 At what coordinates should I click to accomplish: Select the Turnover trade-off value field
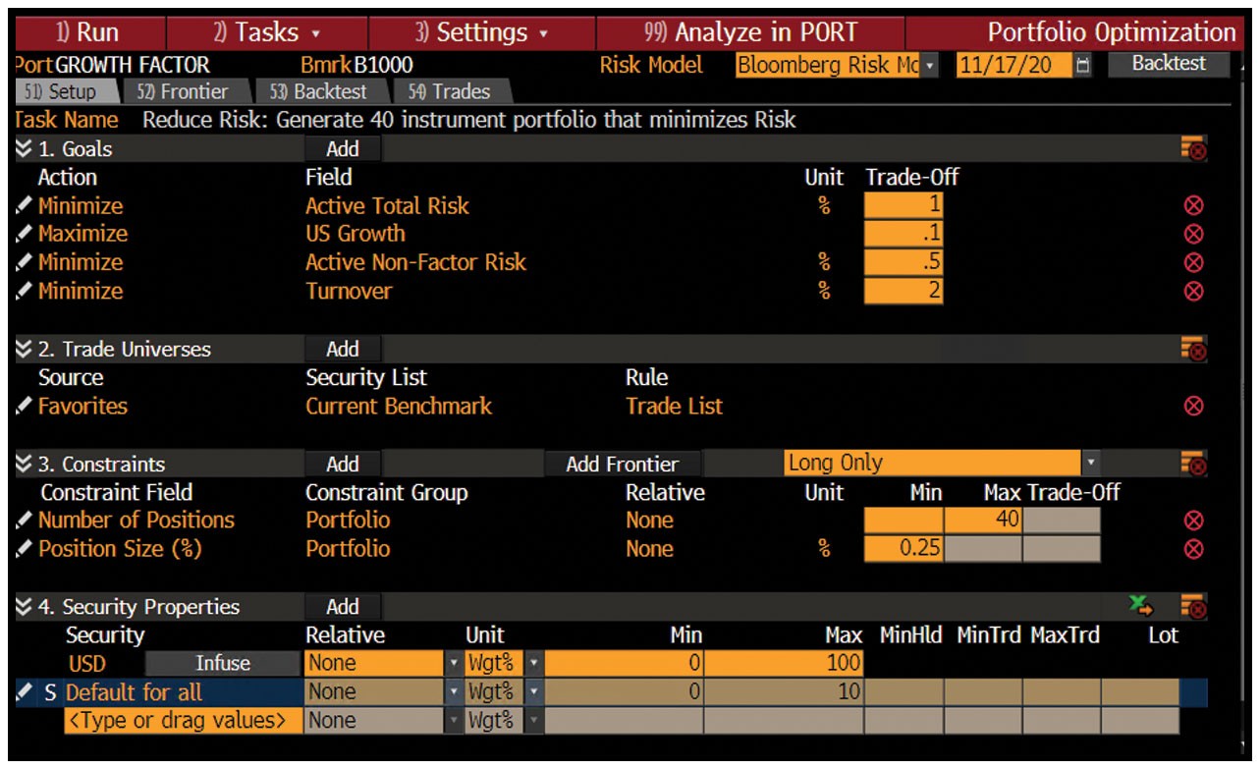[x=904, y=291]
